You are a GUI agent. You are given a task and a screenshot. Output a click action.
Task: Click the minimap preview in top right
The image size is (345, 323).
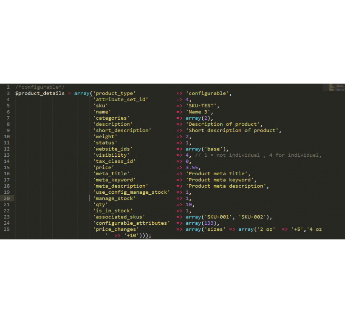[334, 87]
